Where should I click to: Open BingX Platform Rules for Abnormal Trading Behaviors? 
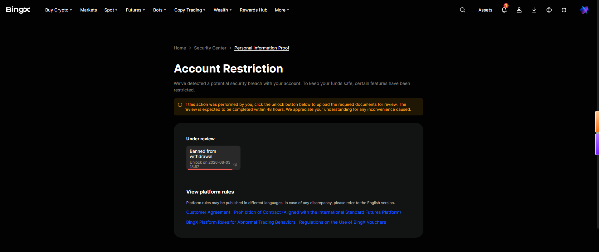(x=241, y=222)
